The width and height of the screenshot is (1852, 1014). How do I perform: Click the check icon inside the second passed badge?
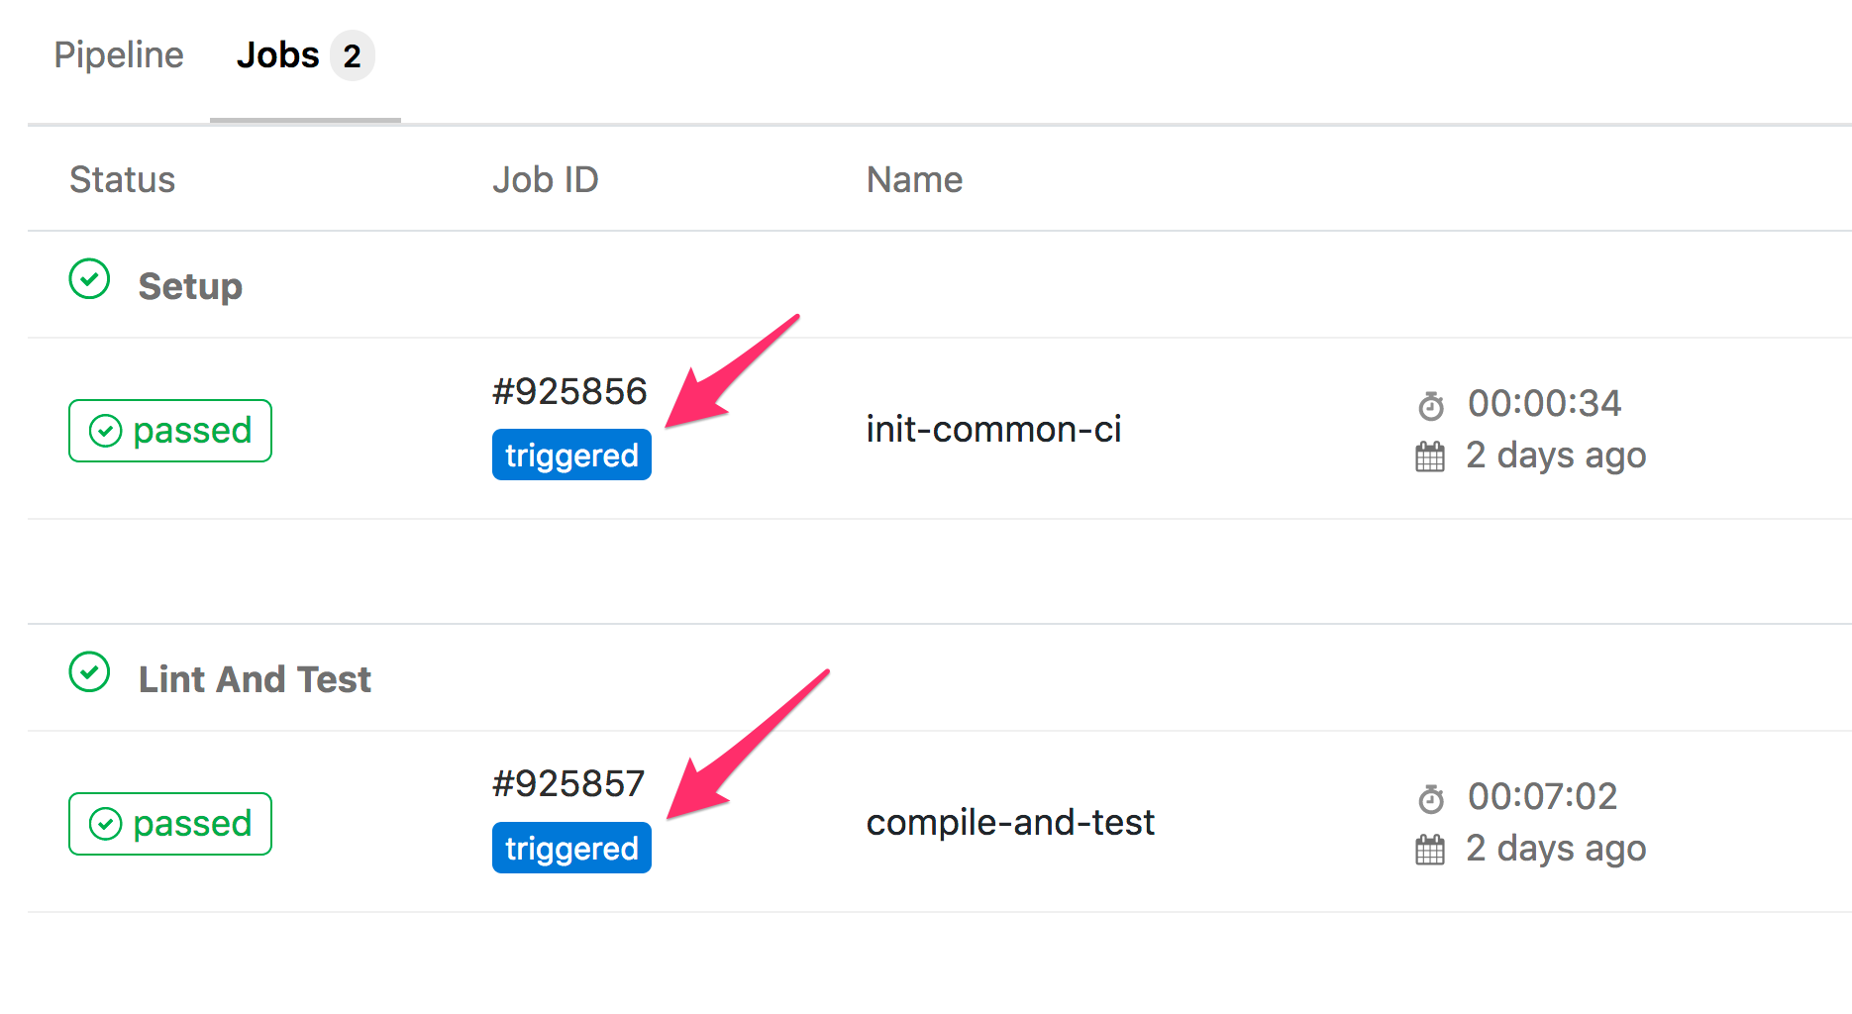pos(107,823)
